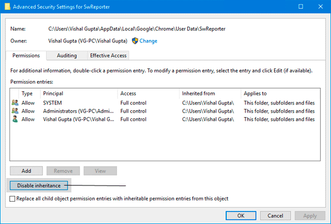Click Full control in the SYSTEM row
The image size is (331, 224).
point(133,103)
